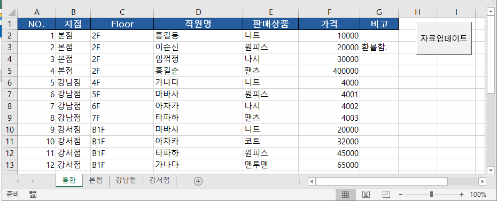Click the tab bar resize handle dots
This screenshot has height=201, width=497.
point(299,181)
